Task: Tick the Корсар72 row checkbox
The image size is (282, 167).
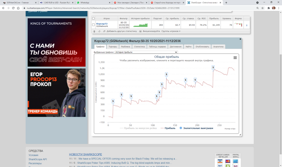Action: [x=93, y=25]
